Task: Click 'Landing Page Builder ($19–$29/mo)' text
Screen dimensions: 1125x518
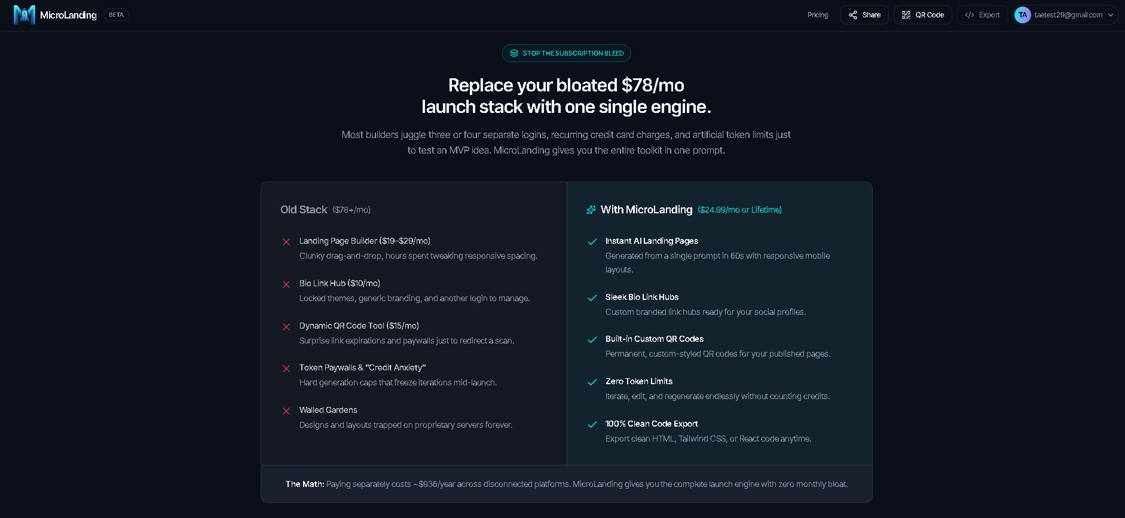Action: (x=365, y=241)
